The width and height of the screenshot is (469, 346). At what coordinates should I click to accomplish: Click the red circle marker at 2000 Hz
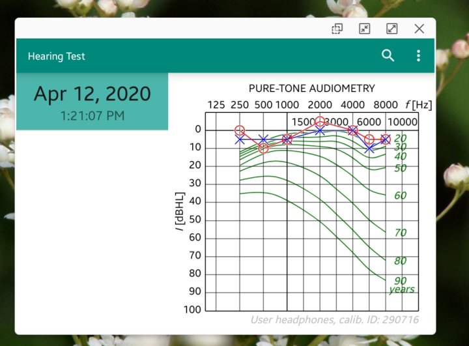click(x=320, y=122)
